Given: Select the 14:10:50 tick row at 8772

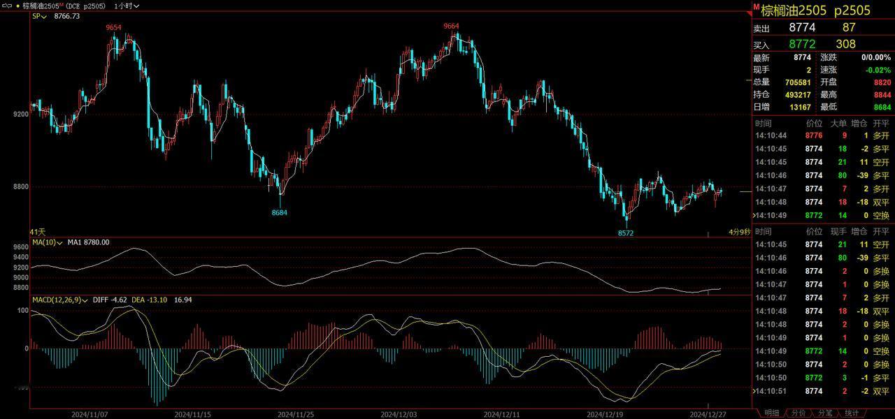Looking at the screenshot, I should (x=823, y=378).
